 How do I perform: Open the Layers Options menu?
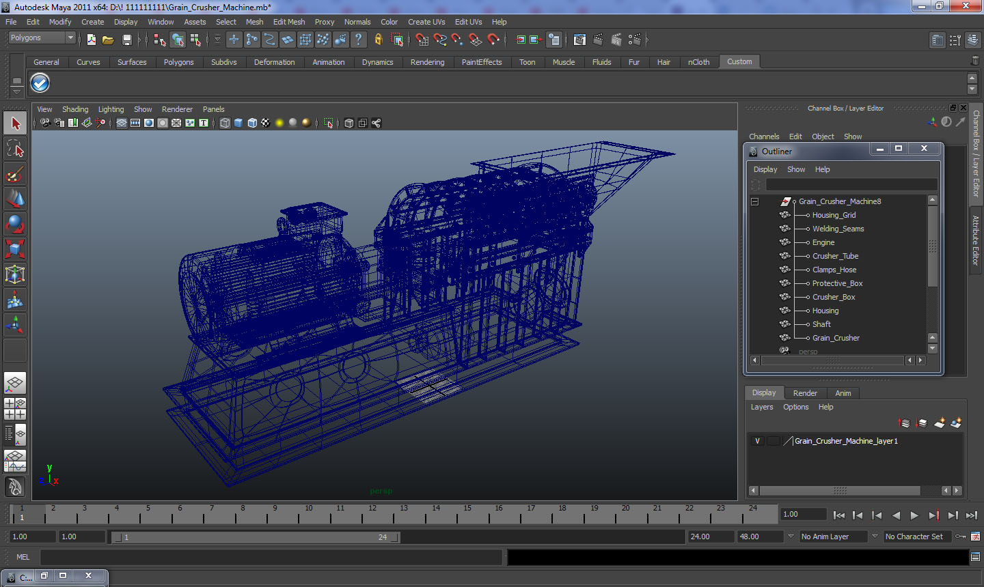795,407
